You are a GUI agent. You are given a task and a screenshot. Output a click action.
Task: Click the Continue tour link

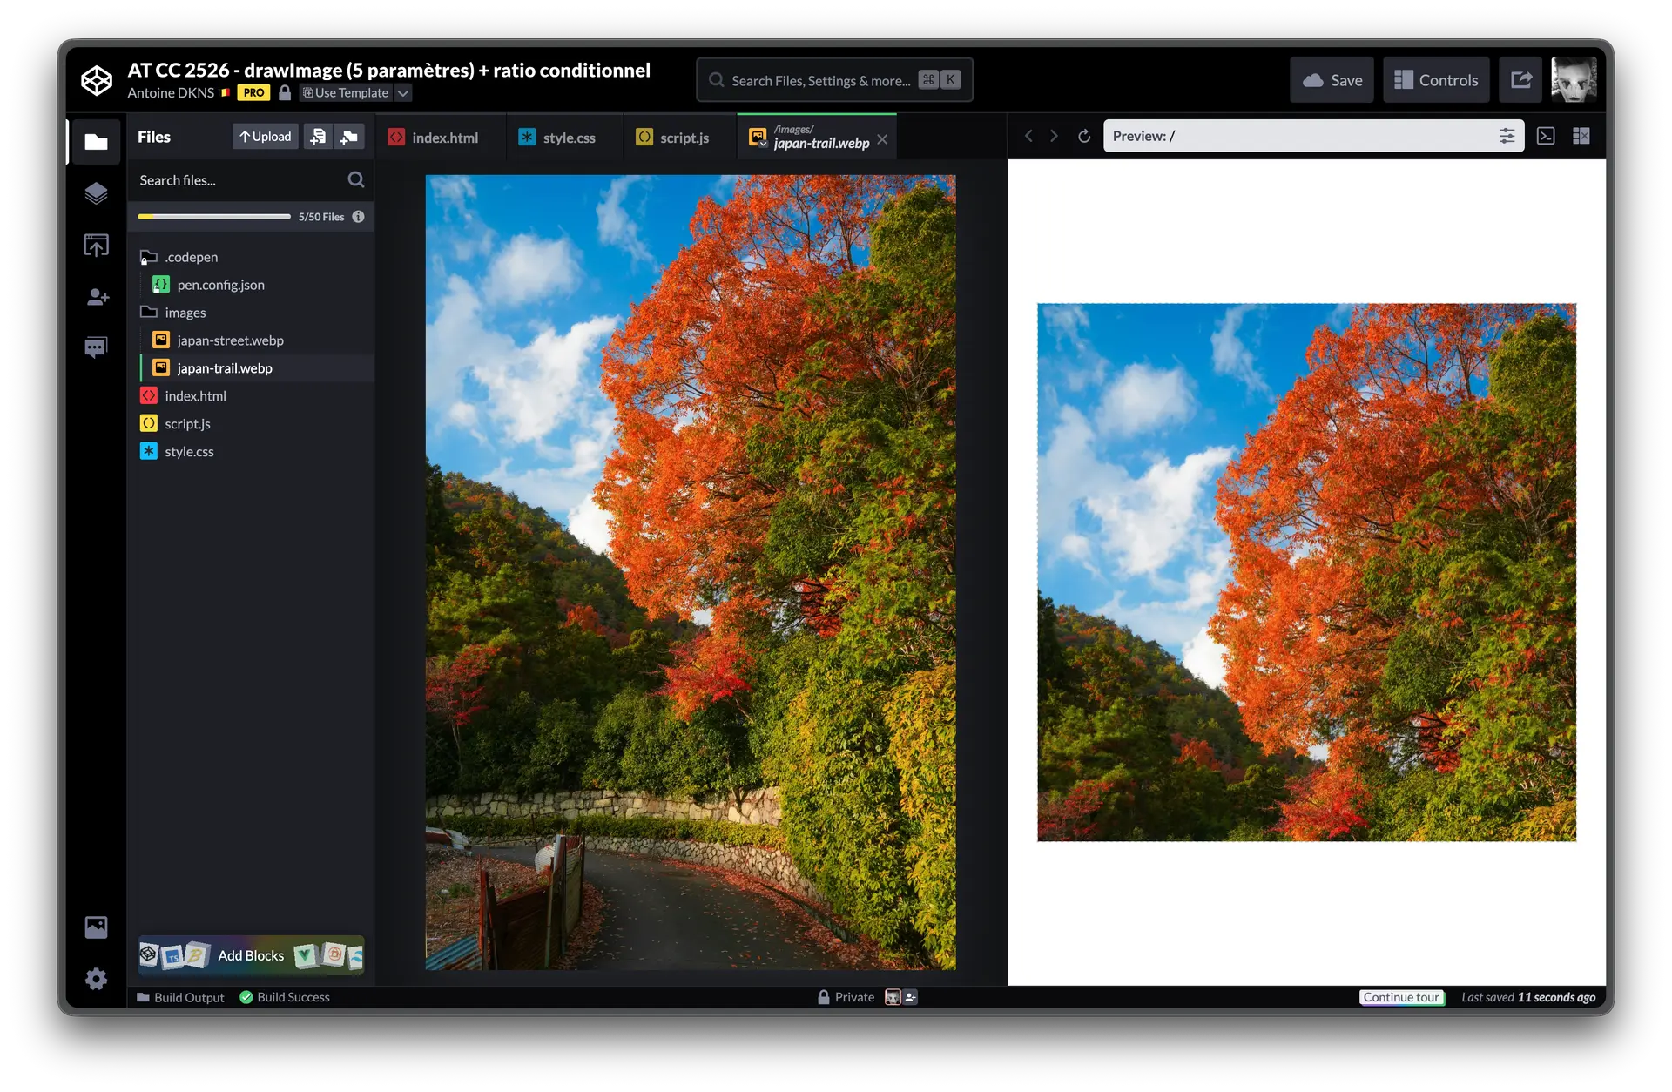pyautogui.click(x=1401, y=997)
